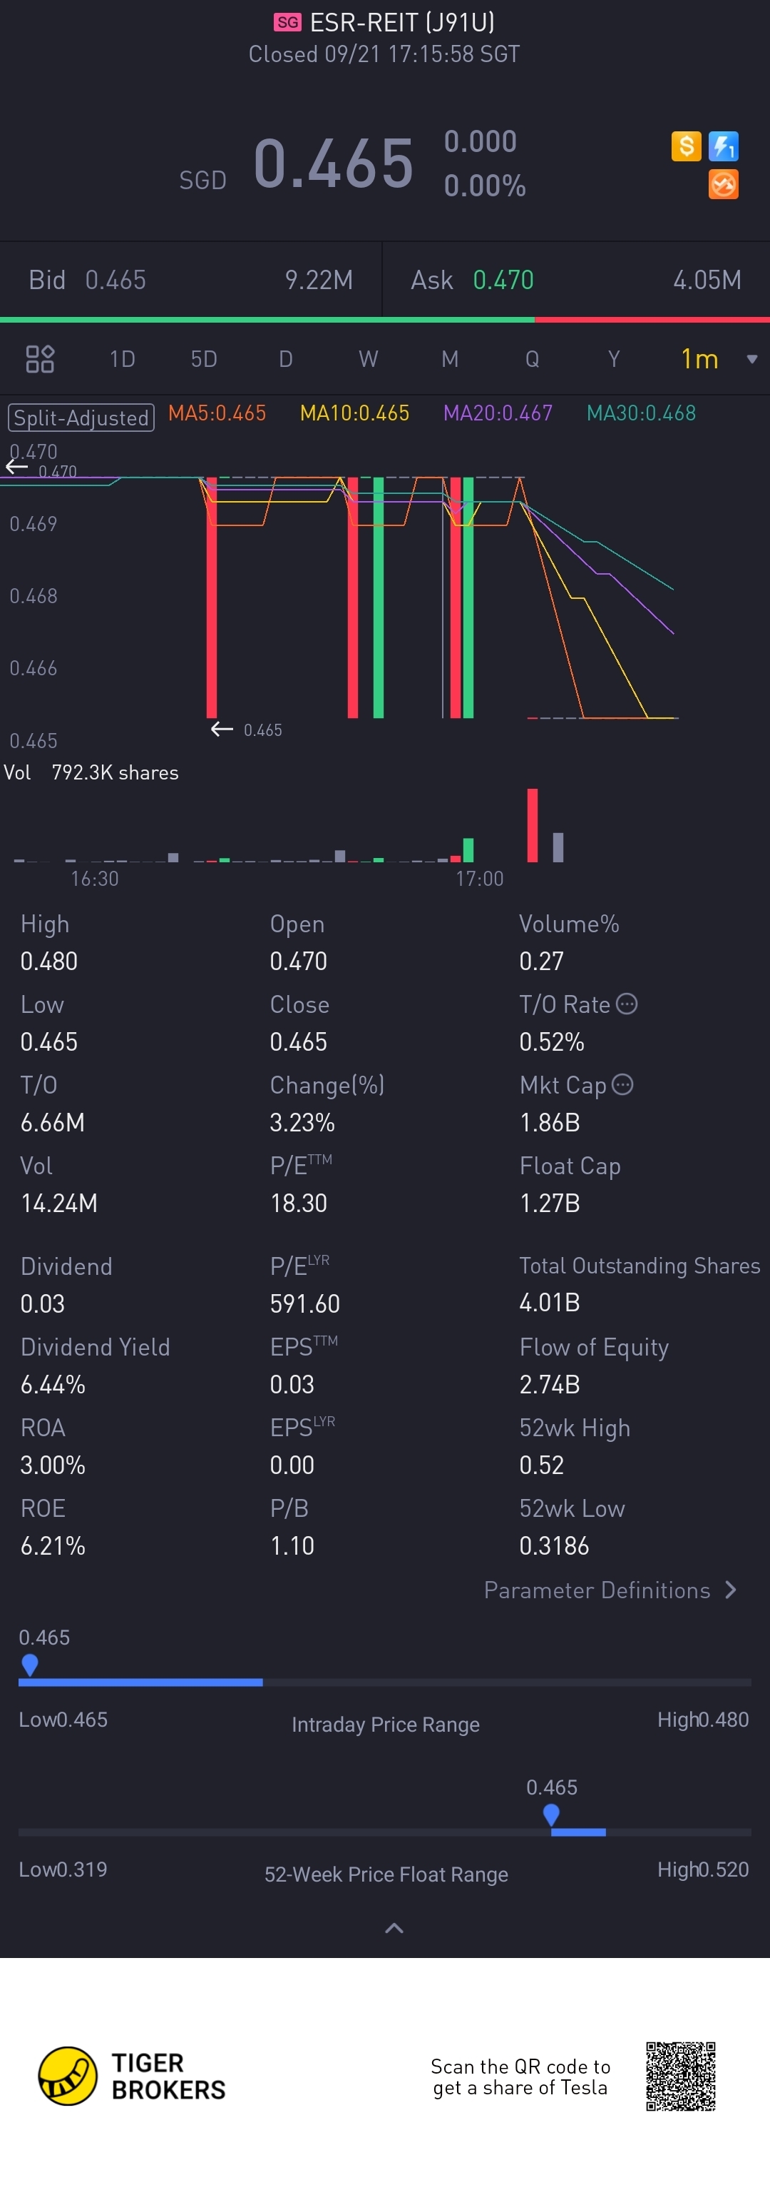Collapse the stock details with up chevron
Image resolution: width=770 pixels, height=2195 pixels.
[394, 1927]
